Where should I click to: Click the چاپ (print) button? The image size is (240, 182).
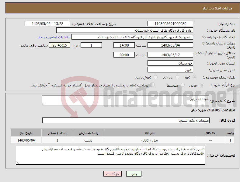point(134,174)
